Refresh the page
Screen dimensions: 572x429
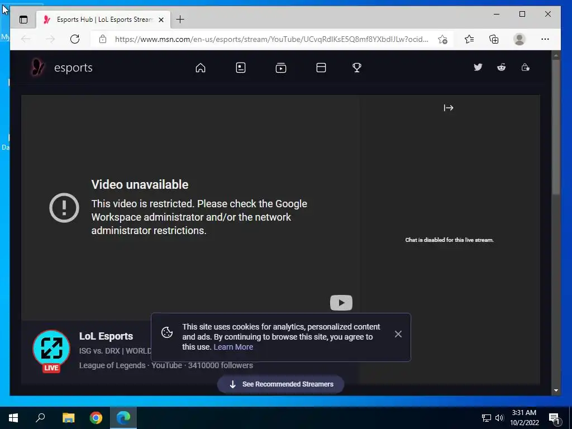[75, 39]
